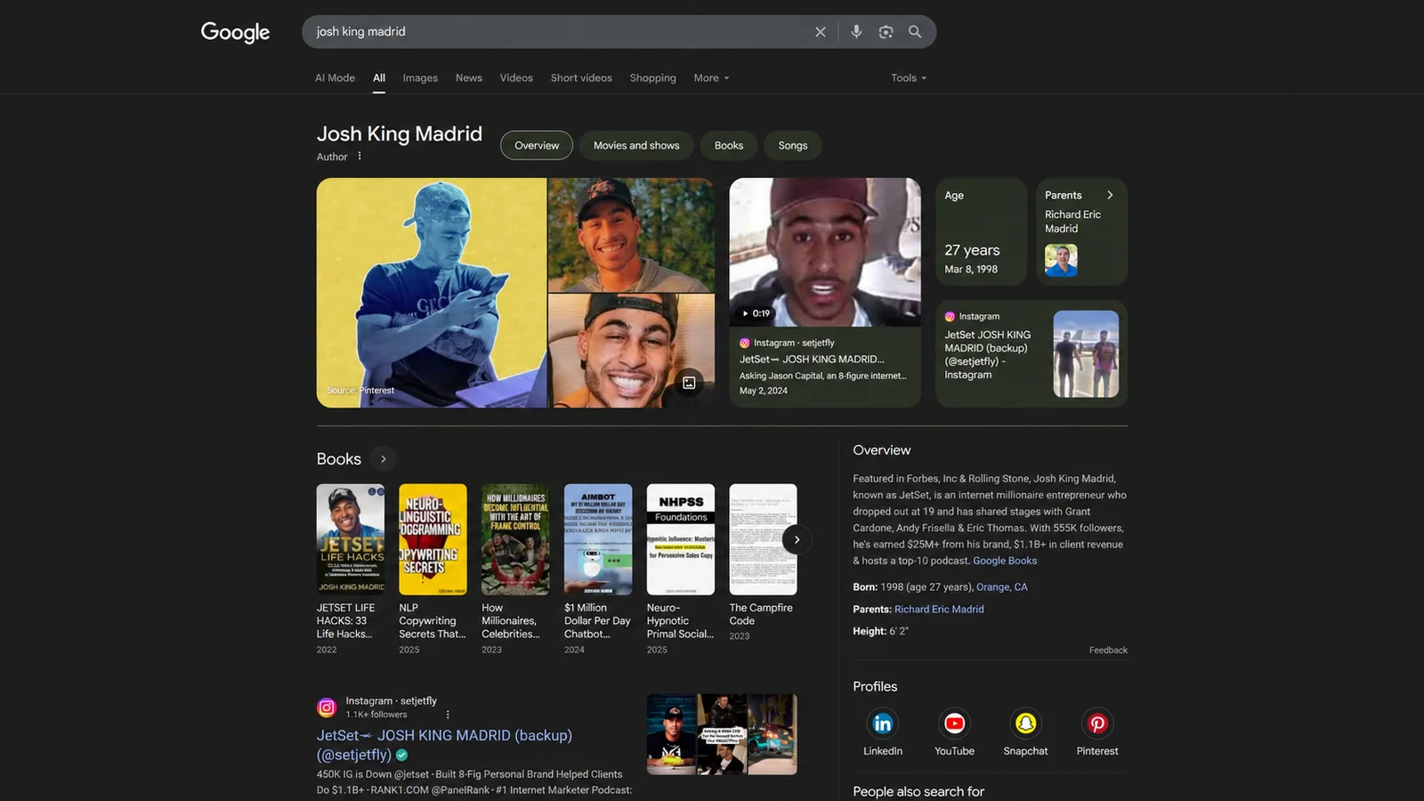Follow the Google Books link
The height and width of the screenshot is (801, 1424).
1005,561
